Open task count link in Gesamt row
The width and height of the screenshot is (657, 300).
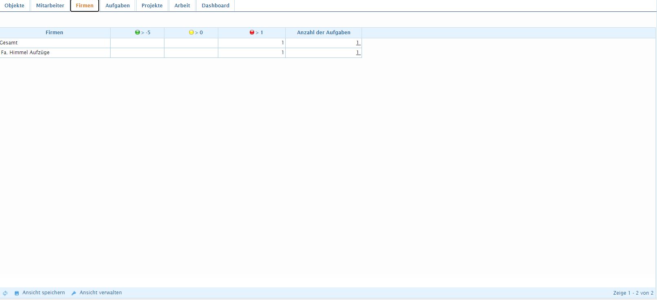tap(358, 43)
